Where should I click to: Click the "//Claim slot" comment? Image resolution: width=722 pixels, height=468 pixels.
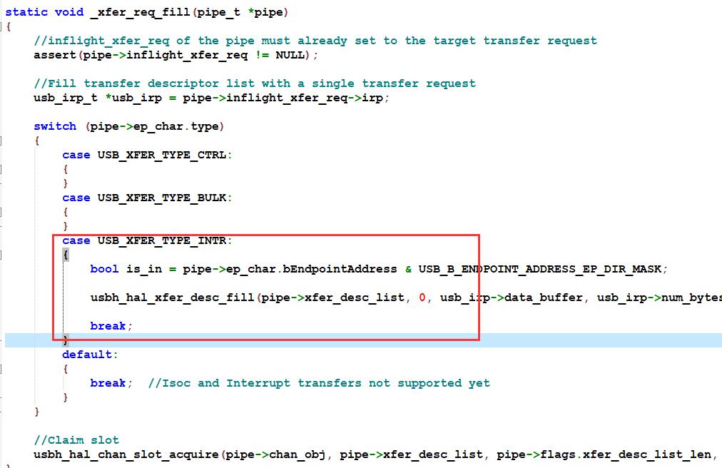tap(76, 440)
